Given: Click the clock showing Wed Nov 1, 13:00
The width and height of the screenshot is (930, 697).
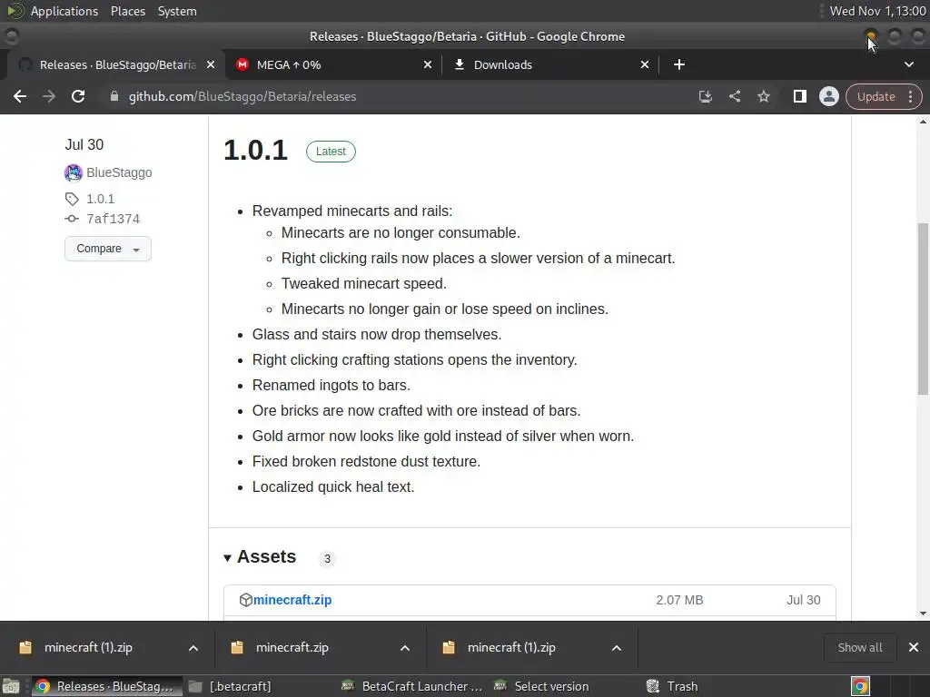Looking at the screenshot, I should click(877, 11).
